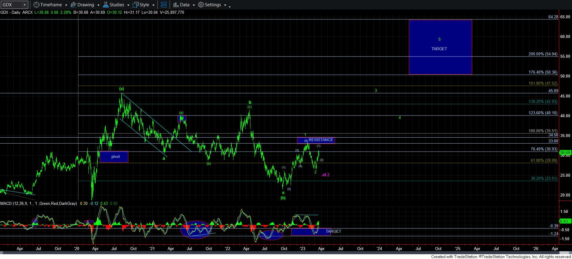
Task: Select the big blue '5 TARGET' box
Action: (440, 47)
